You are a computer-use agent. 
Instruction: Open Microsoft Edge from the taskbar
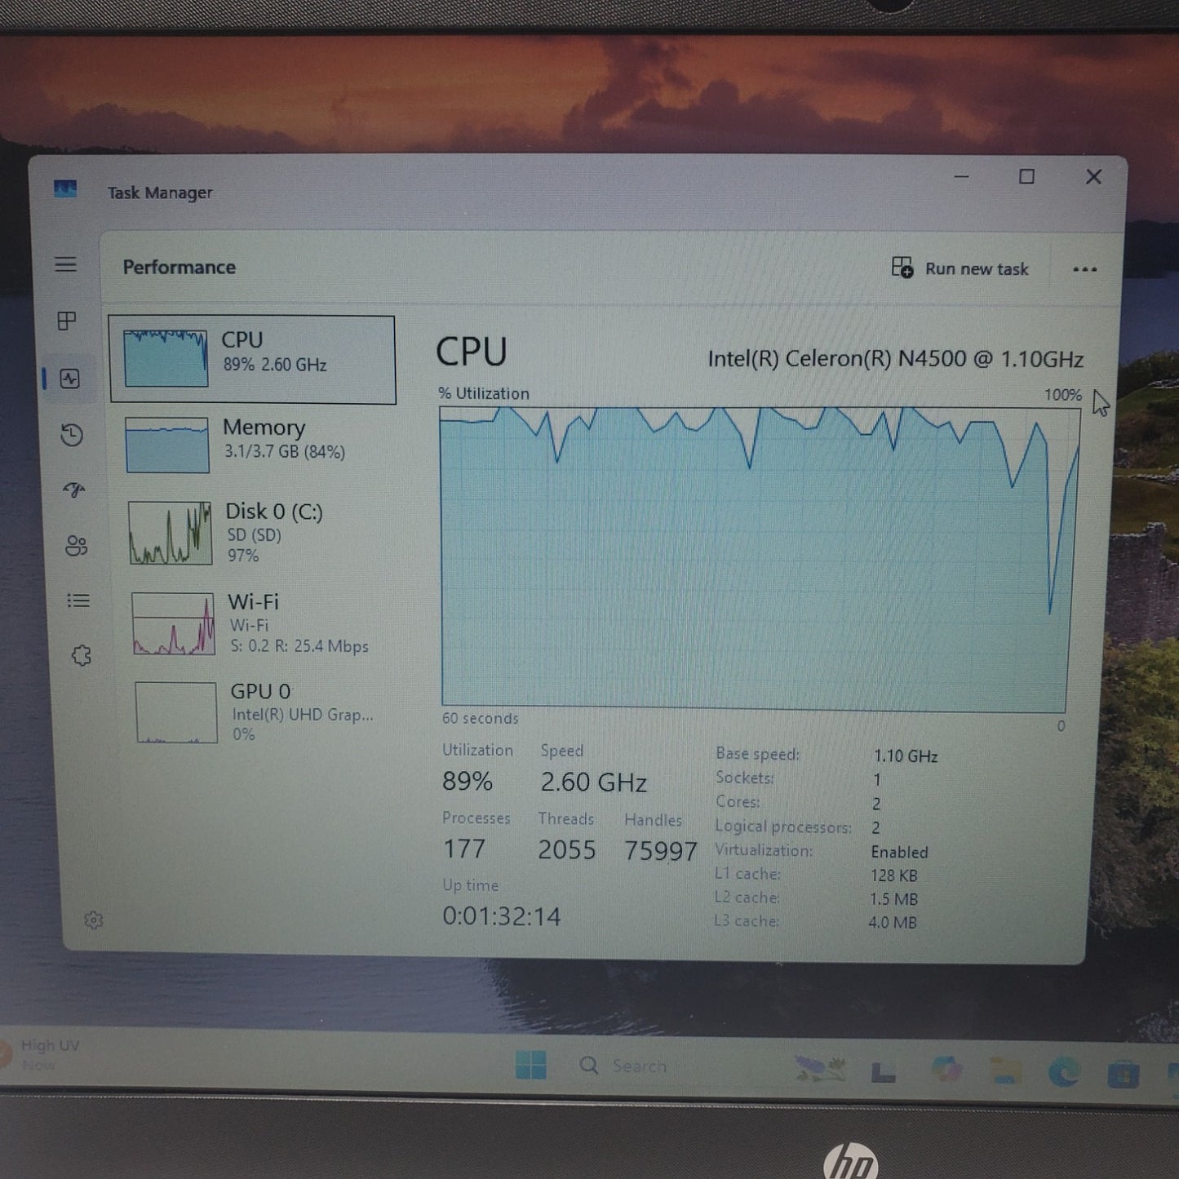pos(1064,1072)
